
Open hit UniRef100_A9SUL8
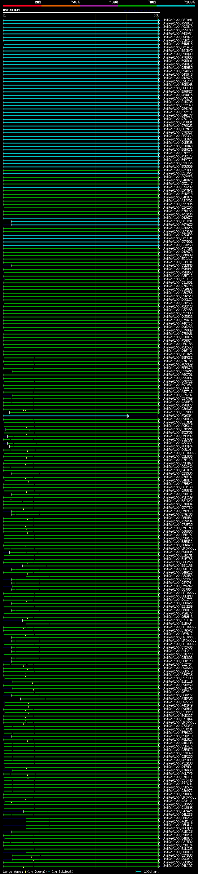click(x=177, y=24)
